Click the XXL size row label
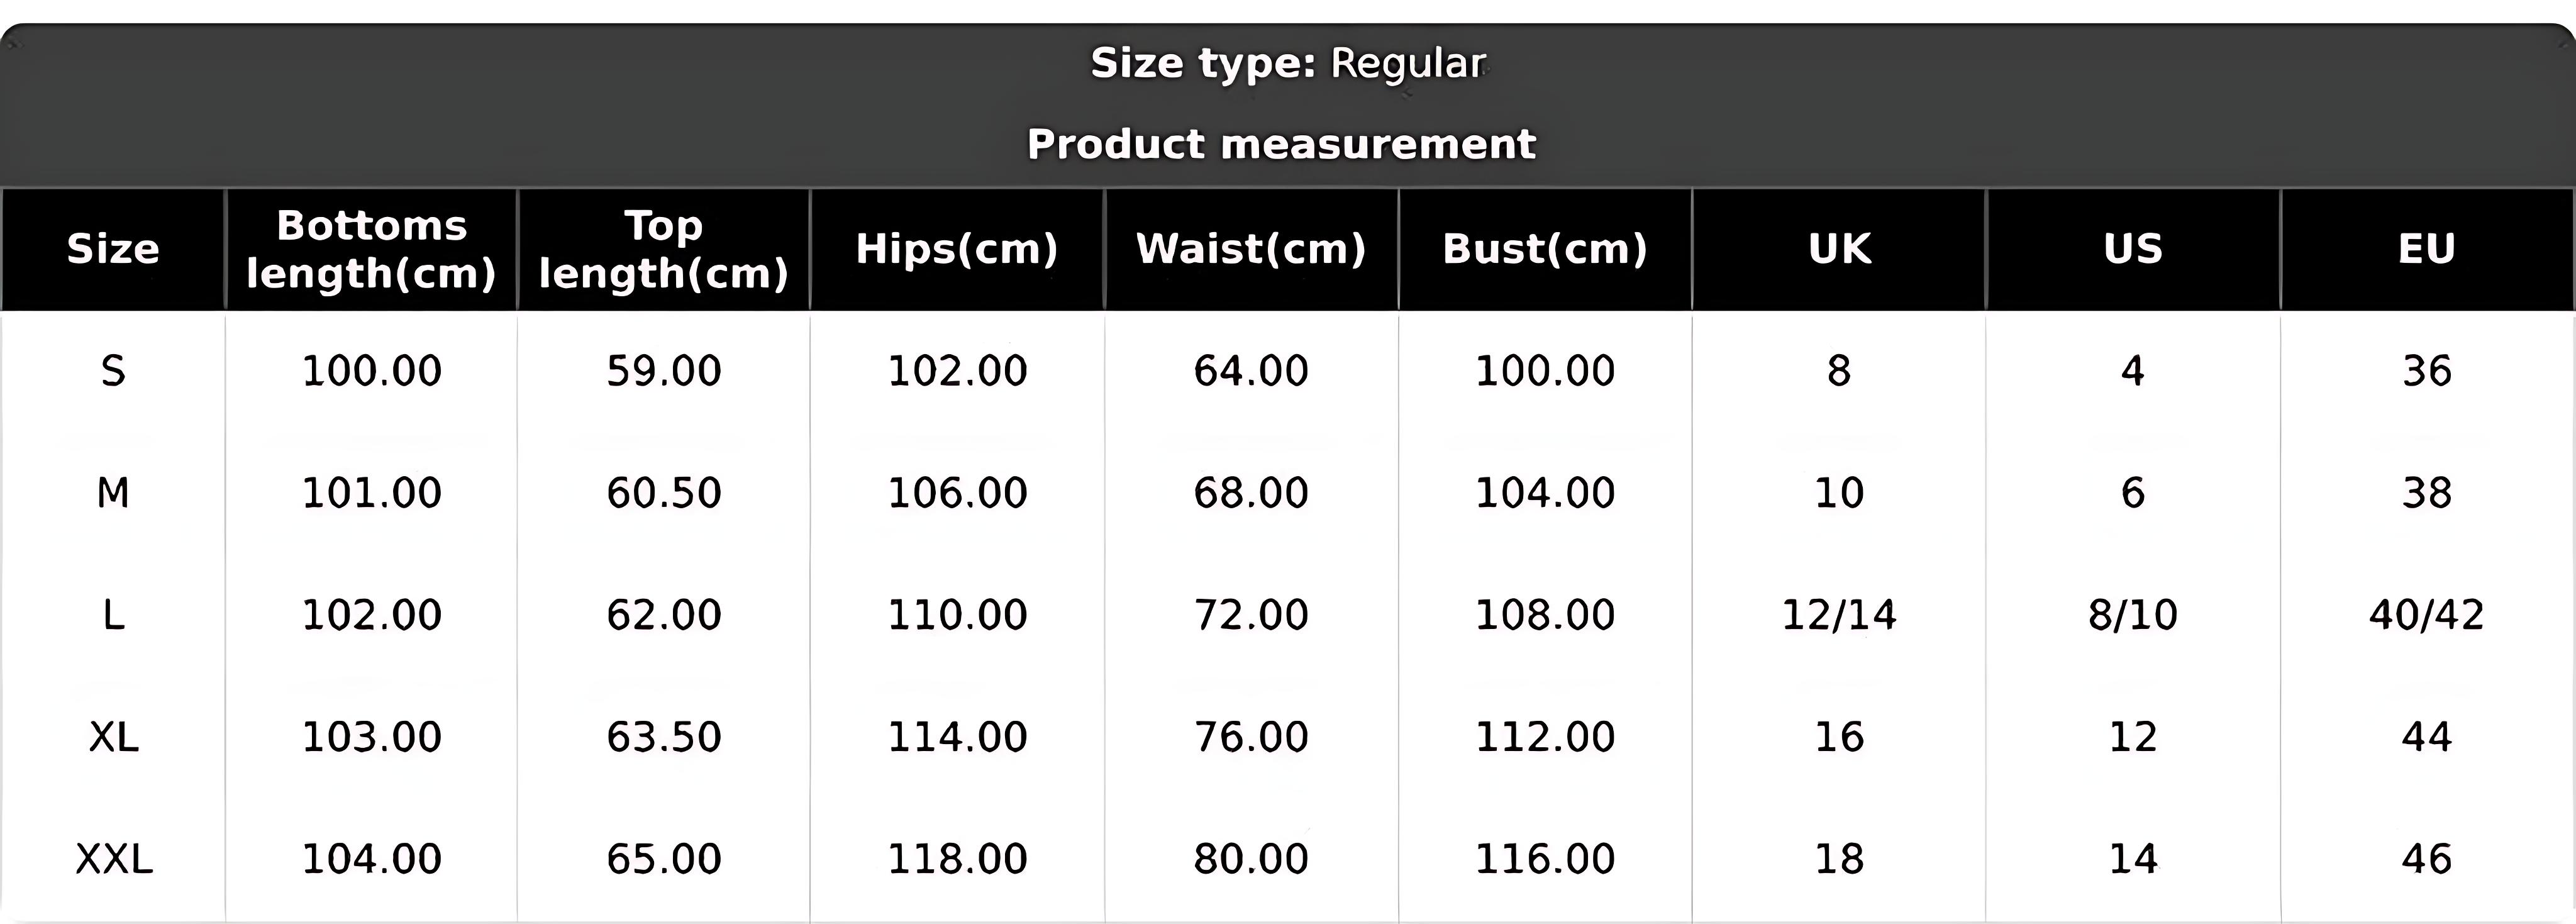This screenshot has width=2576, height=924. [114, 859]
